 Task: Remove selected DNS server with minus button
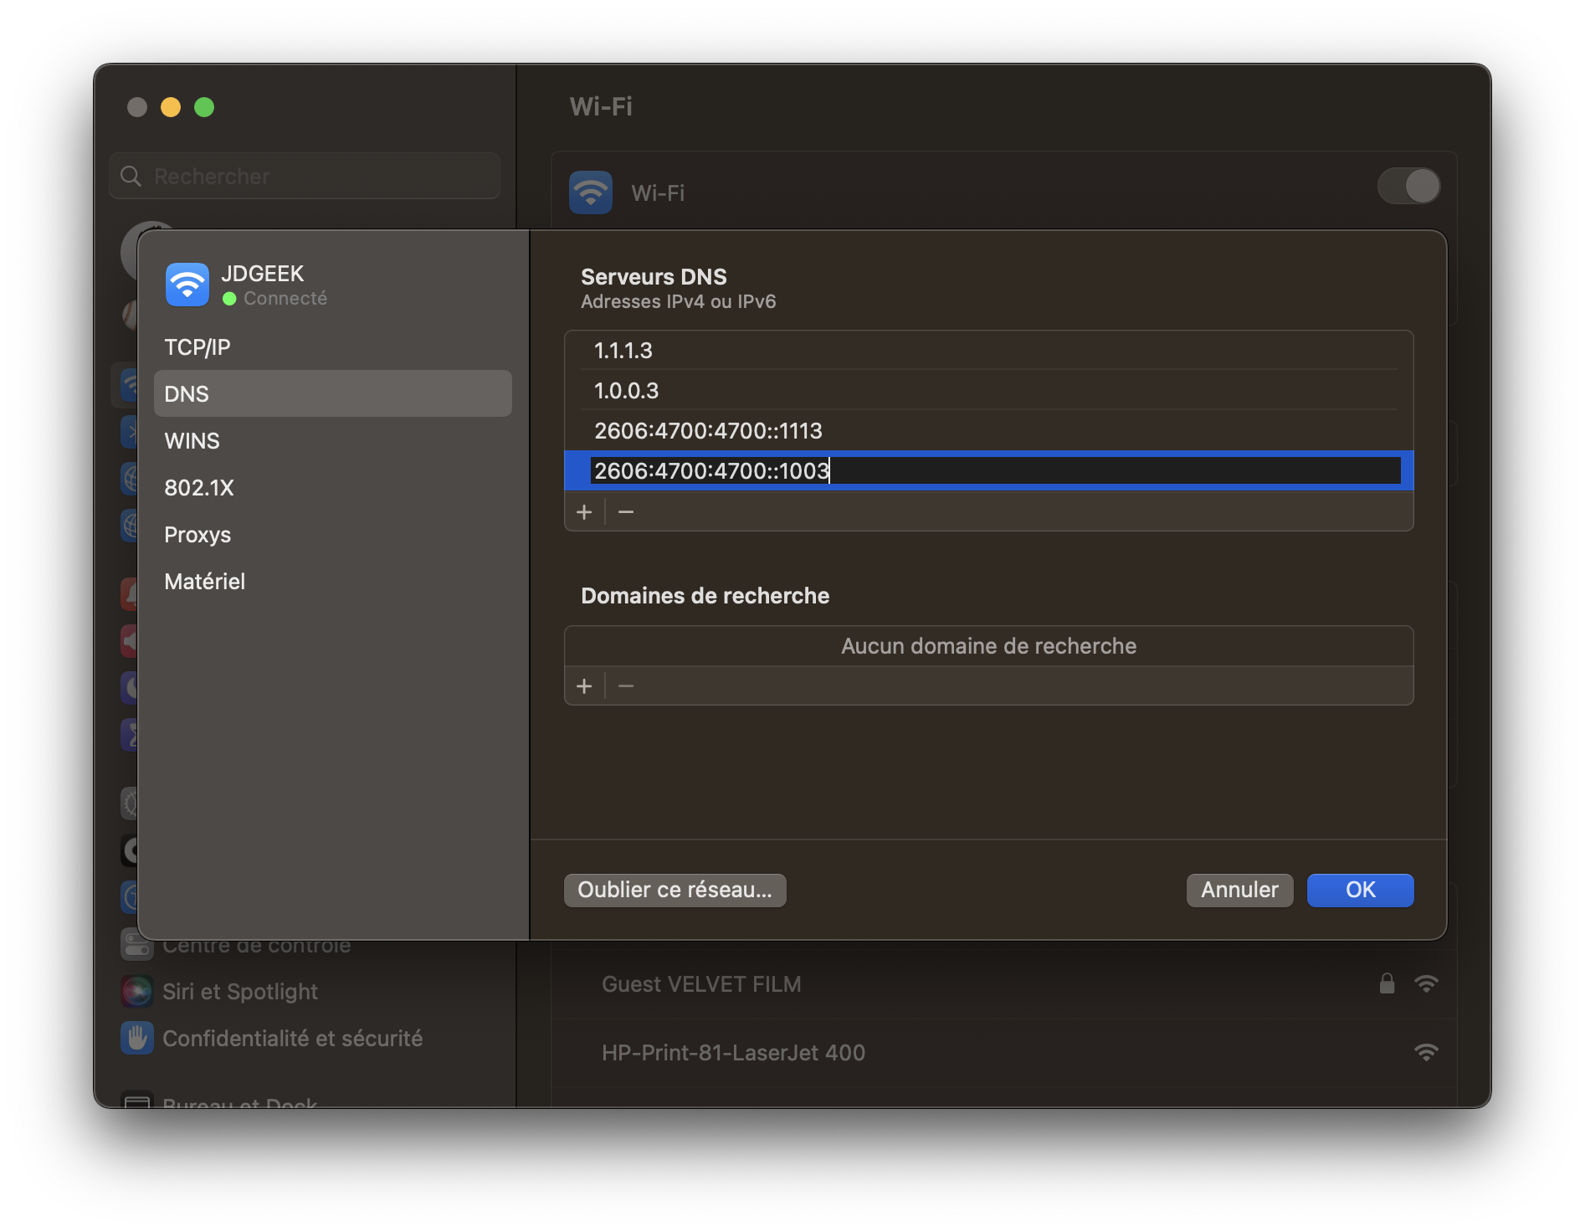click(x=626, y=511)
